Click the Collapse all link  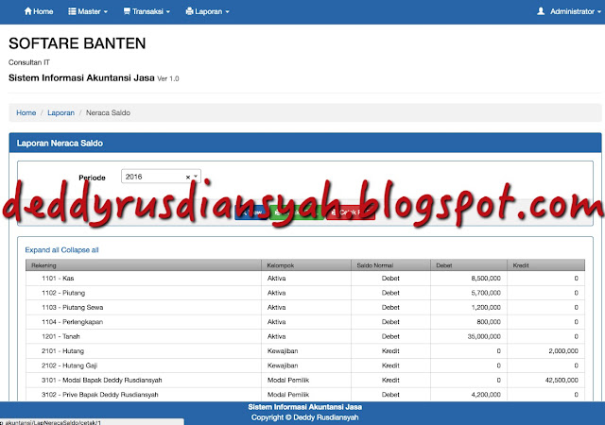(x=79, y=250)
